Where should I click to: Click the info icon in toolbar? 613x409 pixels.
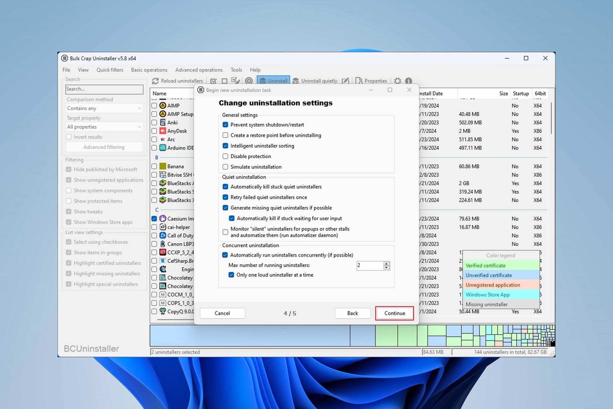click(x=409, y=80)
